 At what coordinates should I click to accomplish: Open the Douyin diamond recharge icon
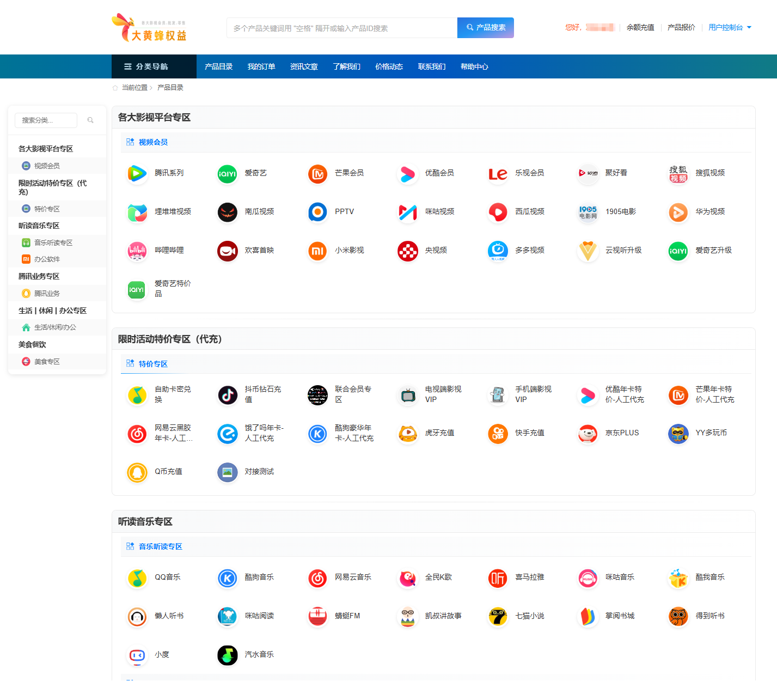point(227,394)
